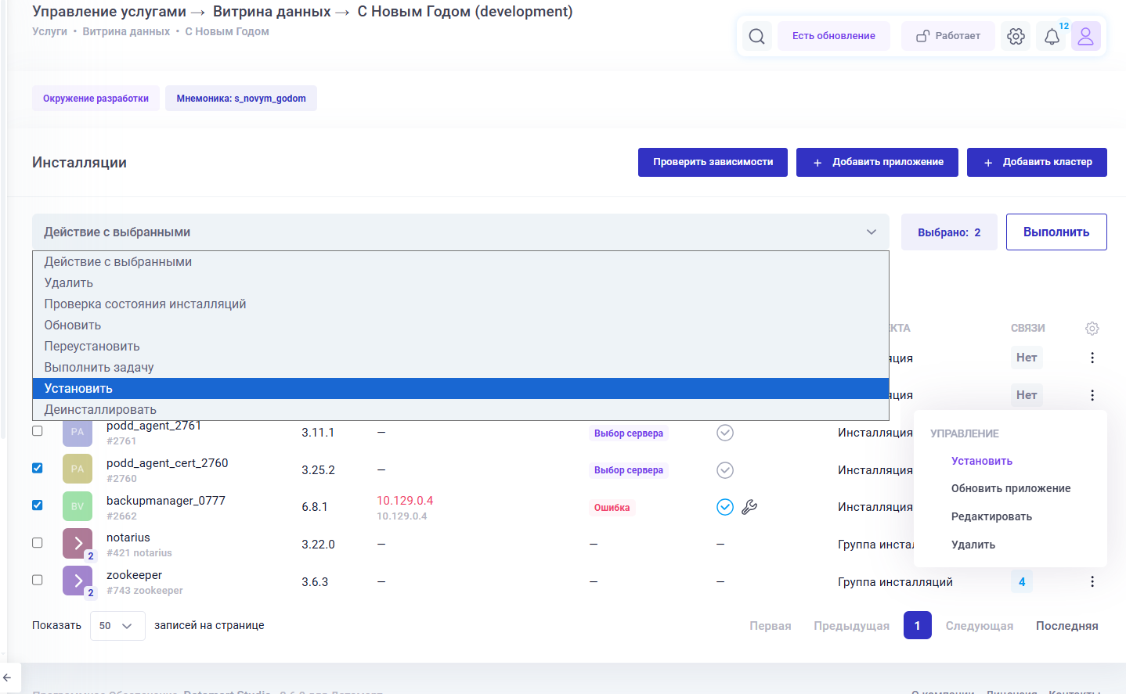Select checkbox for podd_agent_2761
This screenshot has height=694, width=1126.
37,431
